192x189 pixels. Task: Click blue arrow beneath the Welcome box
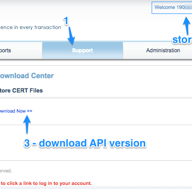pyautogui.click(x=187, y=26)
